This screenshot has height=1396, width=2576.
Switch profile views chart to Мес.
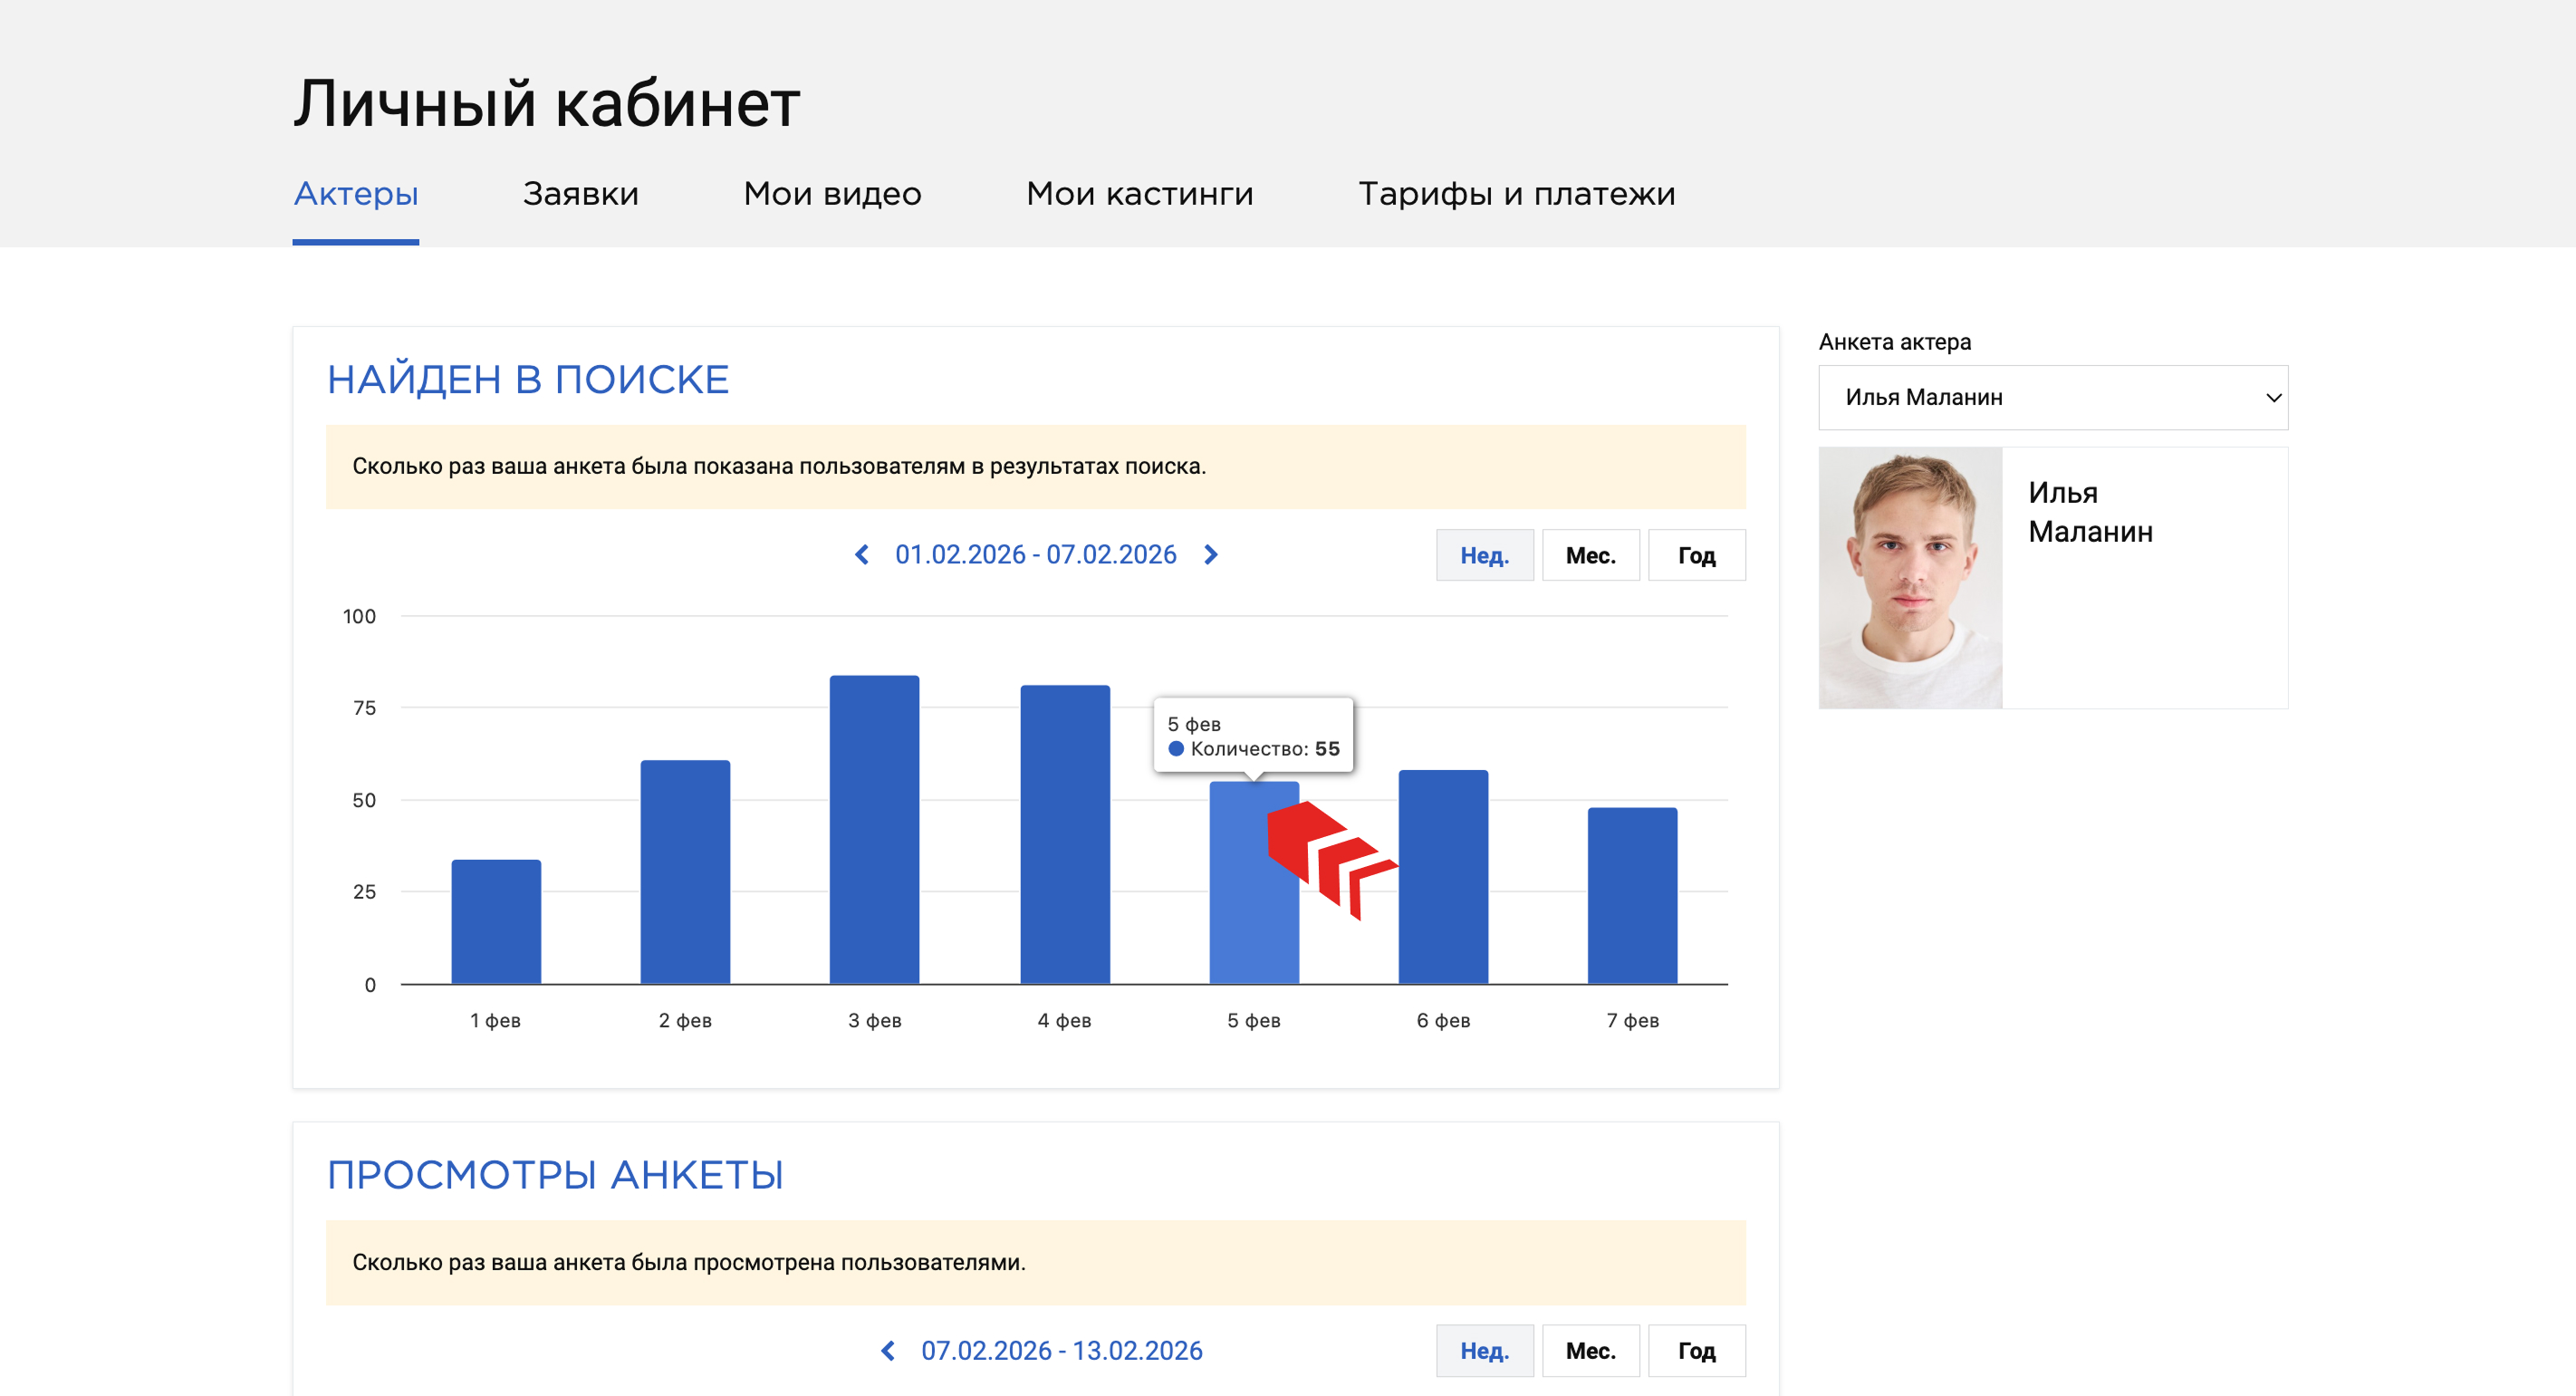(1590, 1351)
